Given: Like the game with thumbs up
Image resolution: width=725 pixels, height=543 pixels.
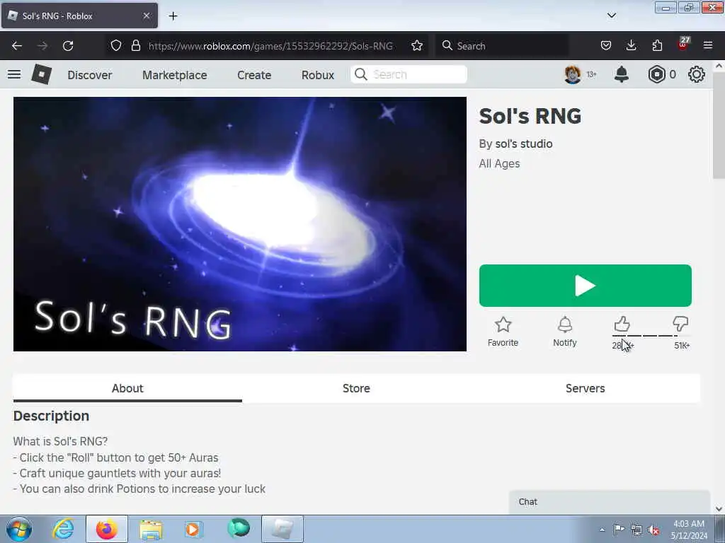Looking at the screenshot, I should pyautogui.click(x=622, y=324).
